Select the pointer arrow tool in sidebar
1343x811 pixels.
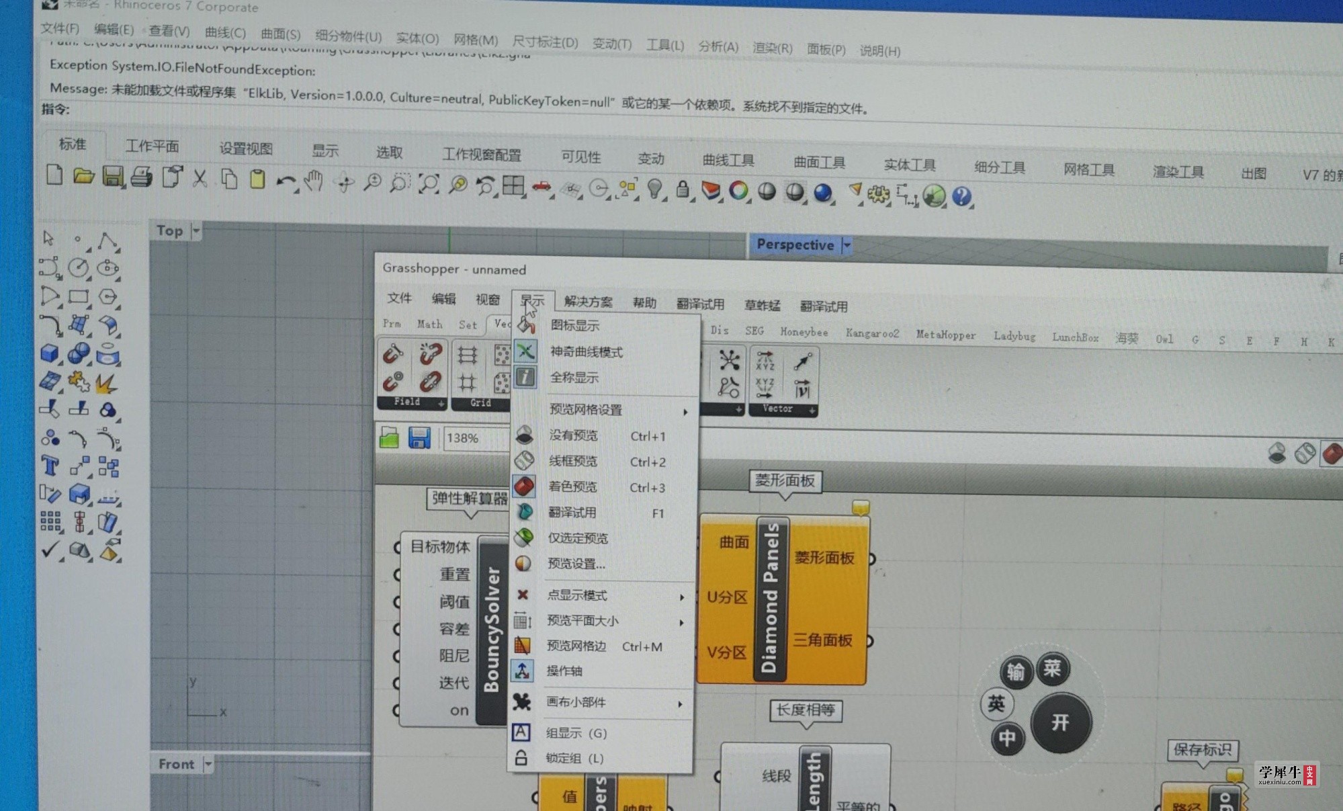click(48, 239)
